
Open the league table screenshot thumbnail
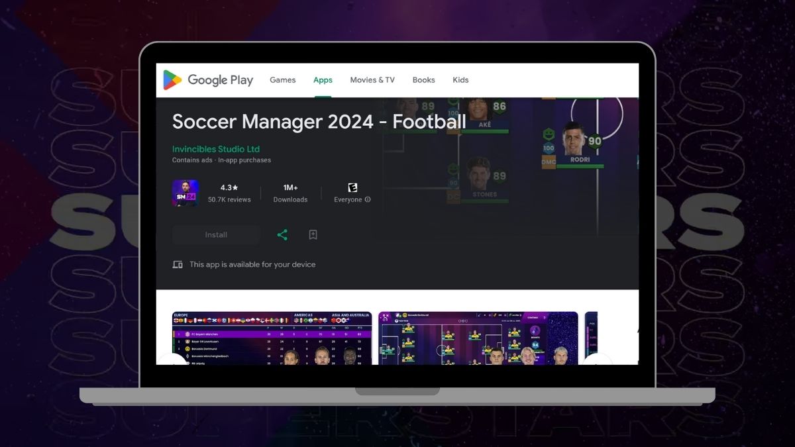272,338
